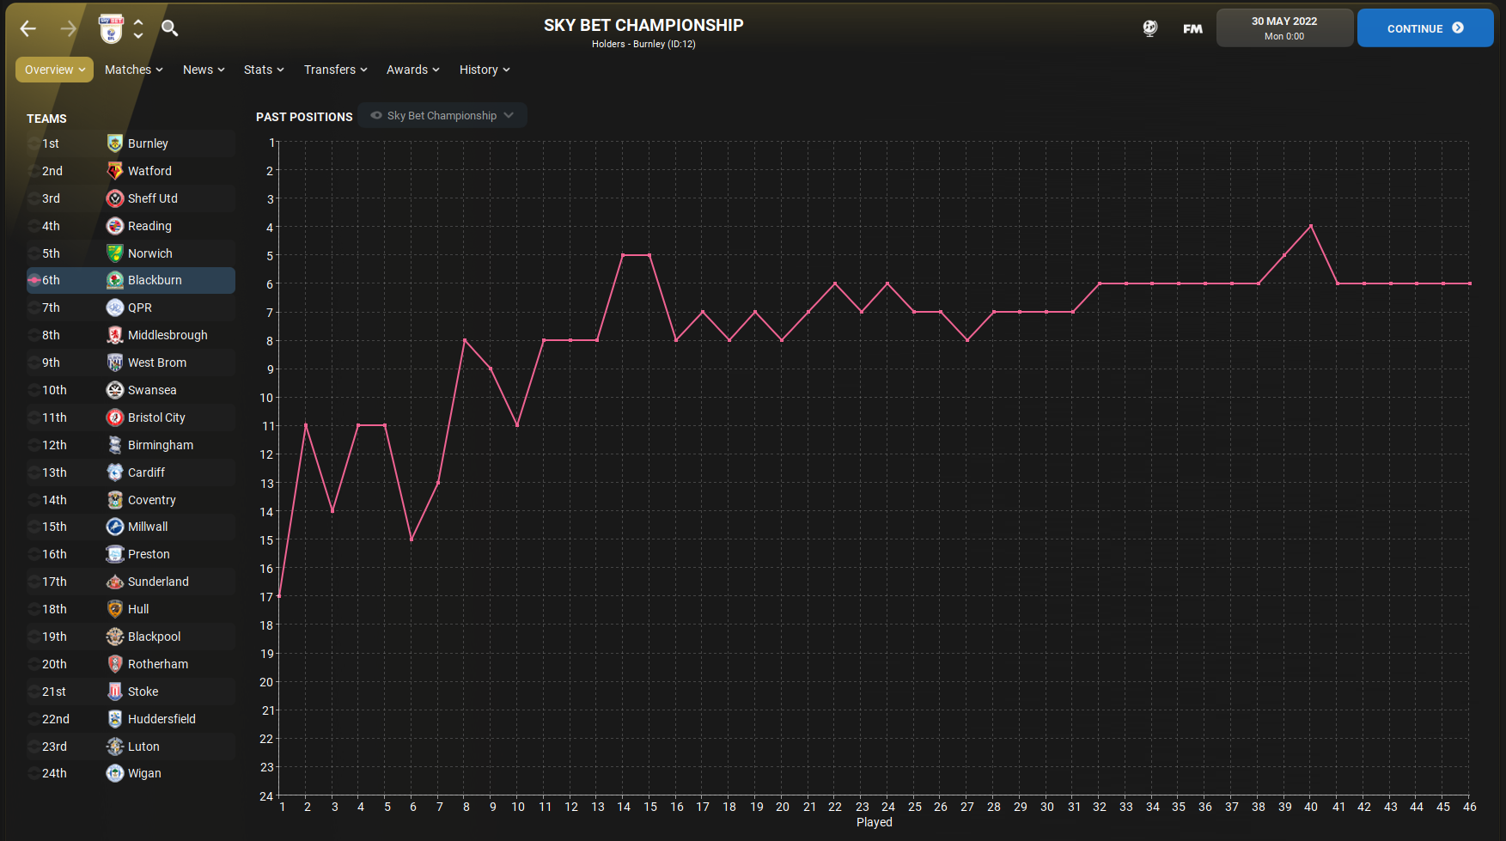Open the History dropdown menu

tap(485, 70)
